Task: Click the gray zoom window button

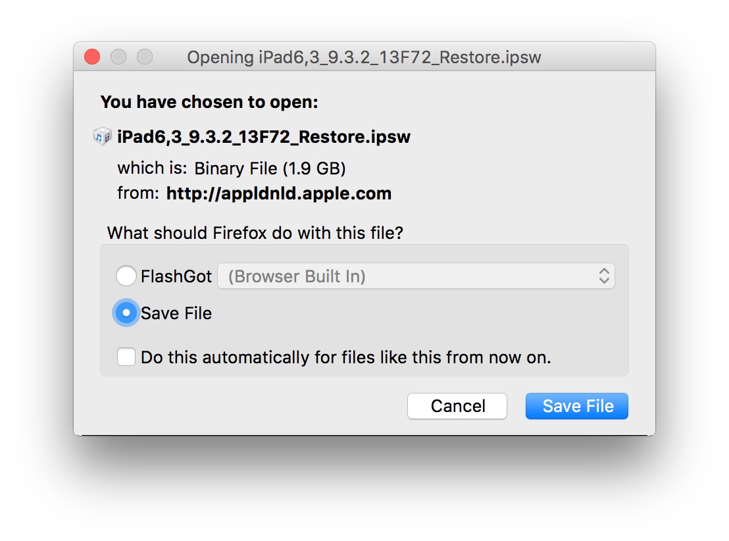Action: [x=144, y=57]
